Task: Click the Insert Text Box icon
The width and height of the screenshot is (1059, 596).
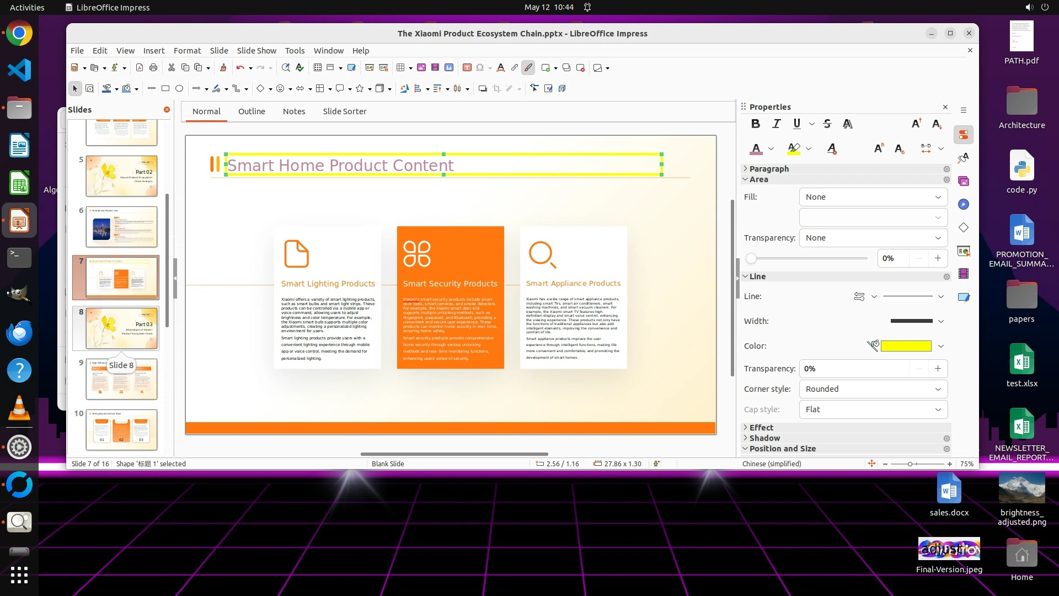Action: pos(467,67)
